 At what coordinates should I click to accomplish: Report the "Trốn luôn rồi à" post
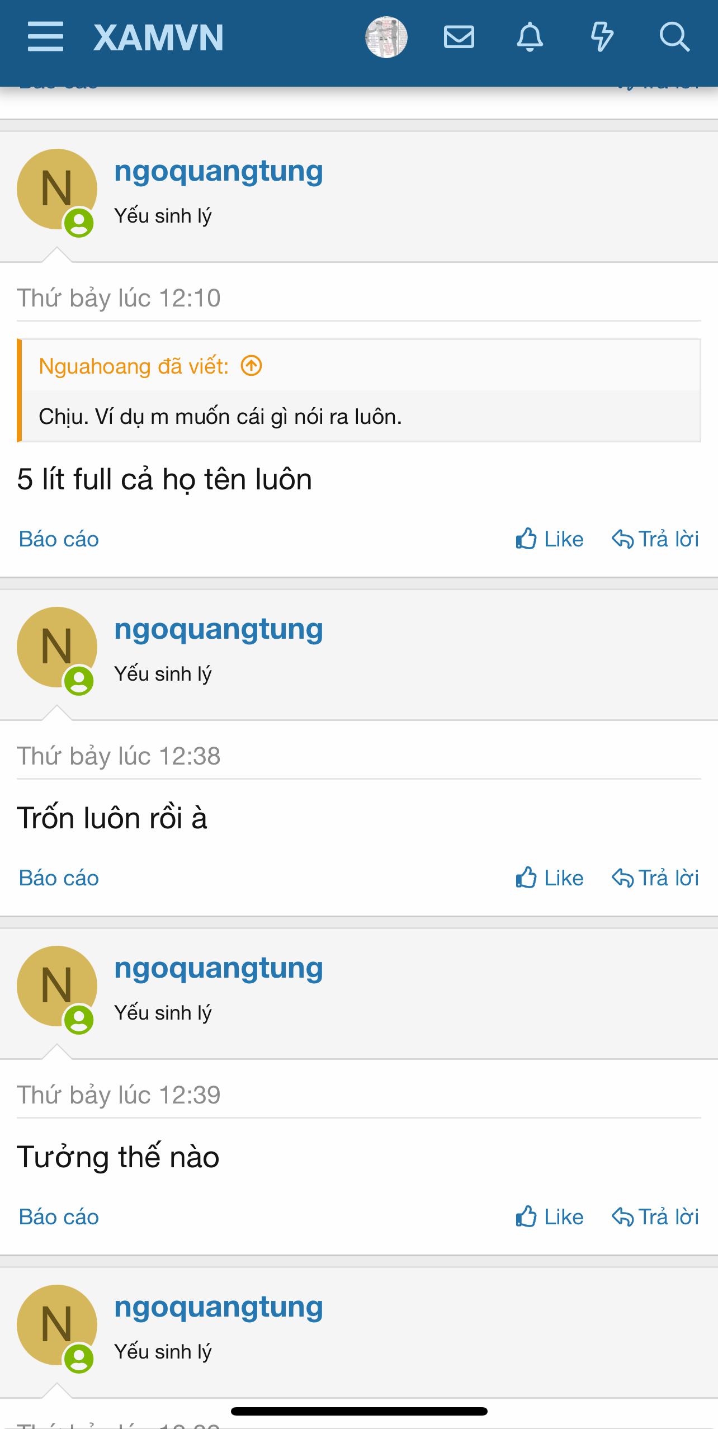(x=59, y=878)
